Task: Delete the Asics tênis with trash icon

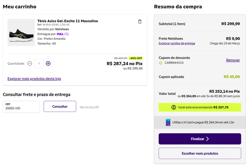Action: point(140,22)
